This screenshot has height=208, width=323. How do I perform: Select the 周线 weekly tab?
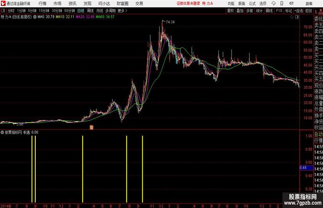tap(90, 11)
